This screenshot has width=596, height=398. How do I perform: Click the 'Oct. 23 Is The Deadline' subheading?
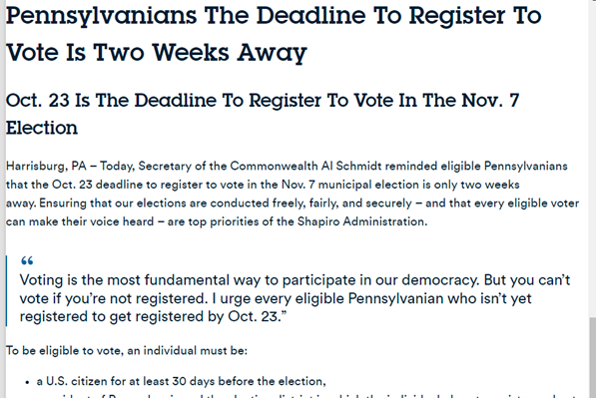tap(263, 101)
